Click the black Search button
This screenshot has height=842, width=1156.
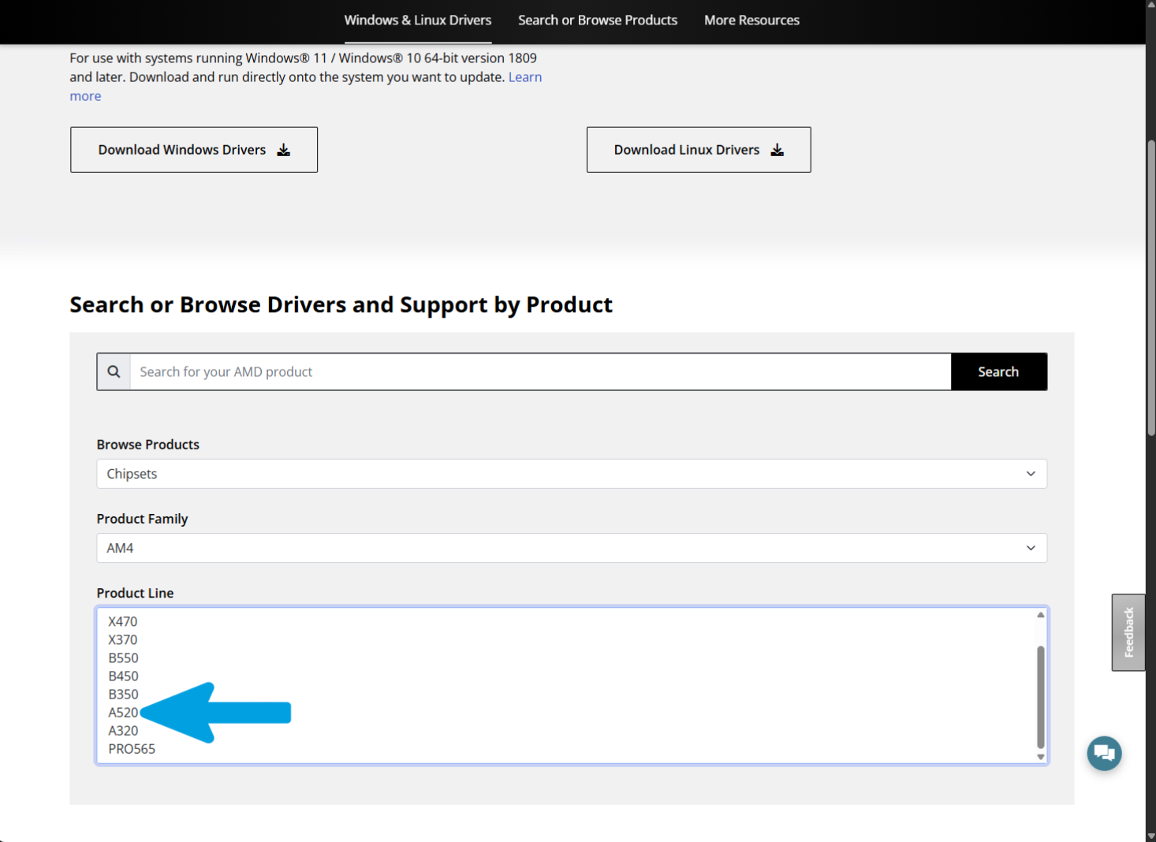point(998,371)
